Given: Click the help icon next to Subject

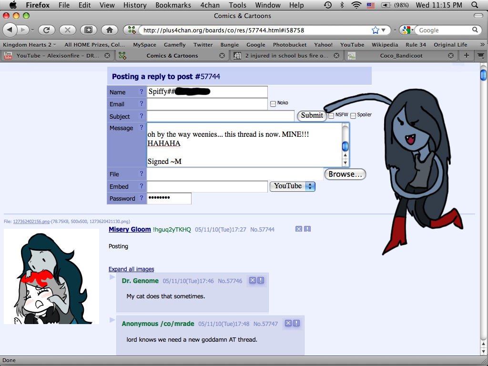Looking at the screenshot, I should [141, 116].
